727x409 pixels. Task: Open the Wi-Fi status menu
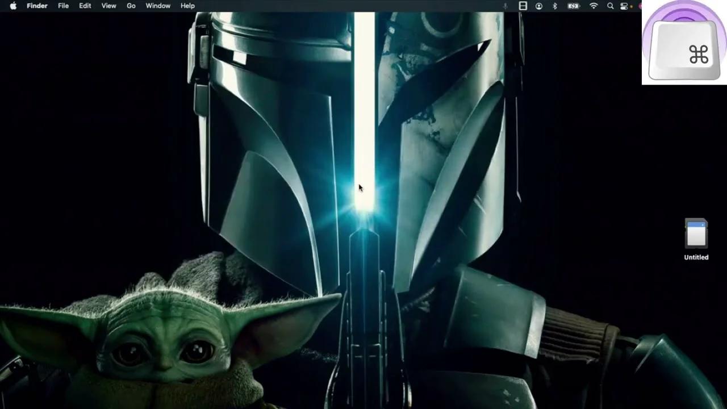pos(594,6)
